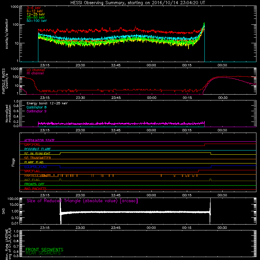
Task: Select the FRONT SEGMENTS legend label
Action: (x=45, y=250)
